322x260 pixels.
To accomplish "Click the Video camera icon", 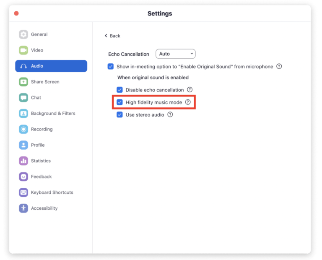I will click(x=23, y=50).
